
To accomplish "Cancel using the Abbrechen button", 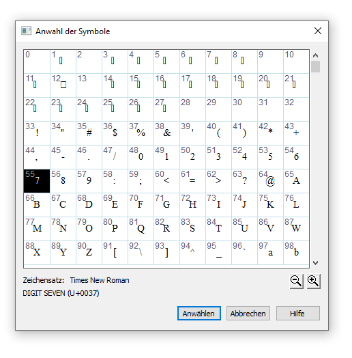I will pyautogui.click(x=248, y=313).
